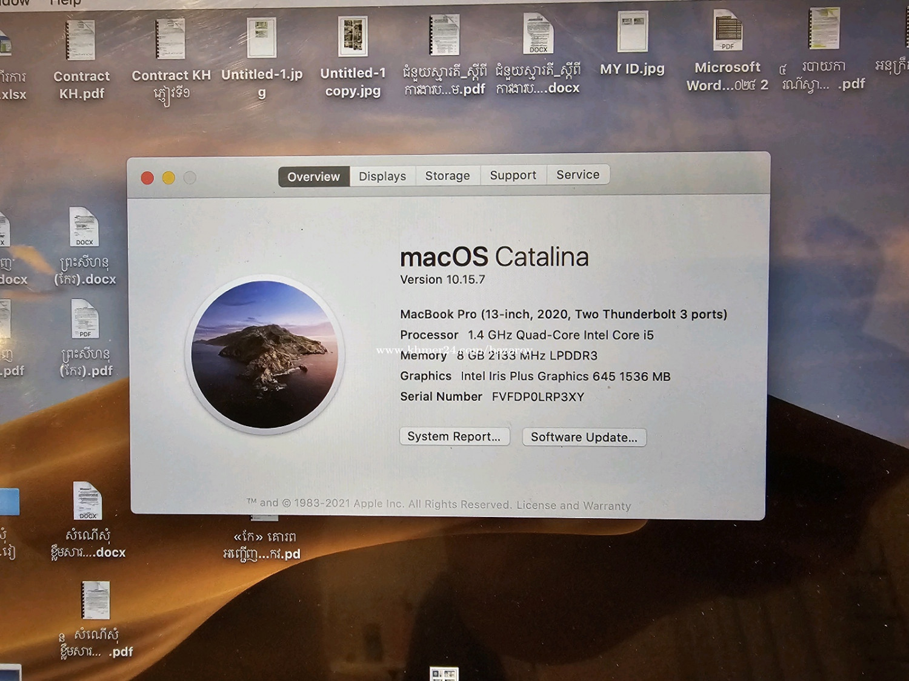
Task: Click the MacBook Pro model description line
Action: (564, 314)
